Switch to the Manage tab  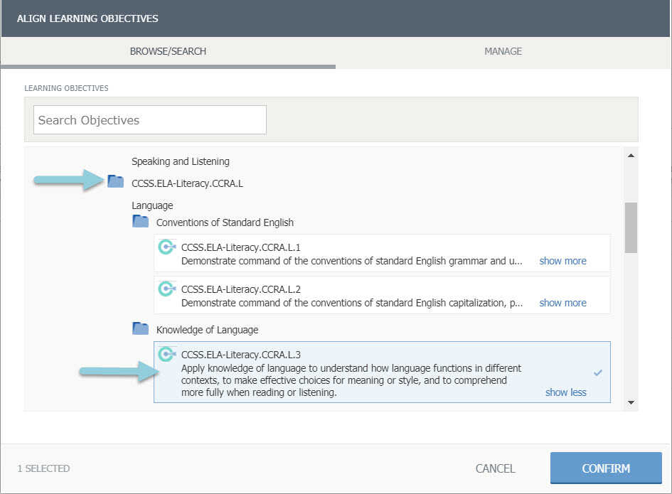pos(503,51)
